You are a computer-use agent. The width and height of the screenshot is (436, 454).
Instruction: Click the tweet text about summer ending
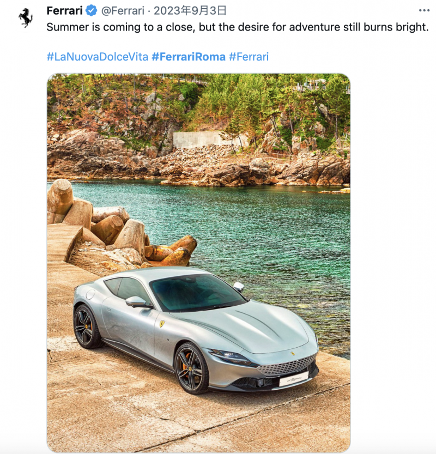pos(238,27)
